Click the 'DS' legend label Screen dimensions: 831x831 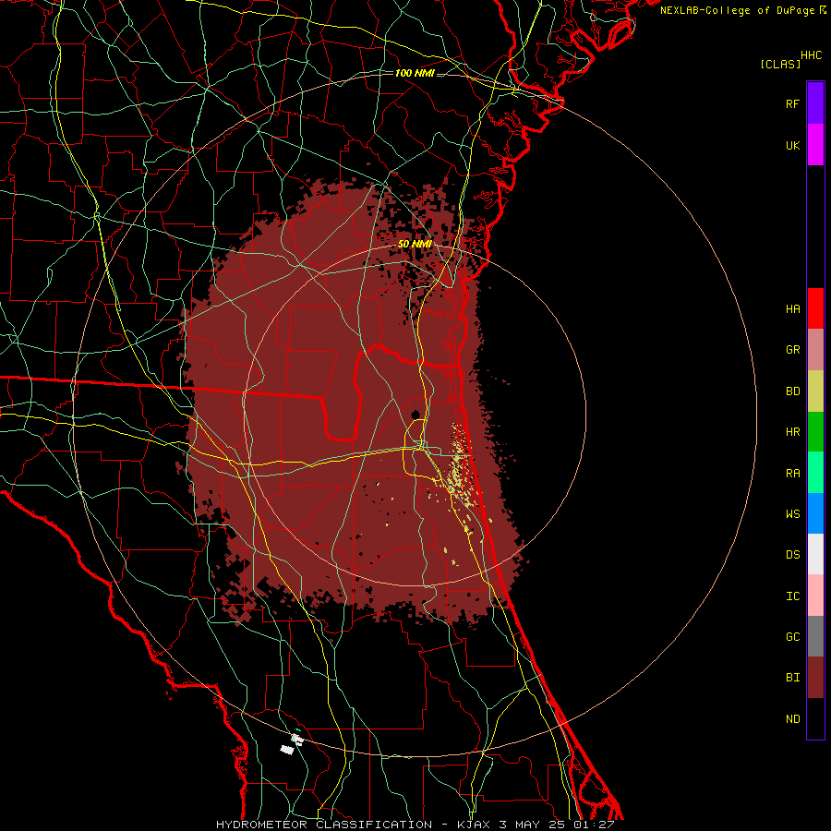click(x=792, y=555)
